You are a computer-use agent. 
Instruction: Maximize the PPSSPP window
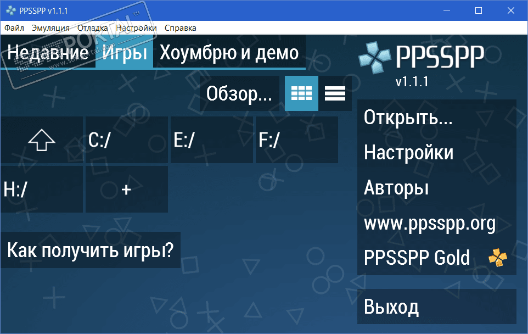(x=479, y=10)
